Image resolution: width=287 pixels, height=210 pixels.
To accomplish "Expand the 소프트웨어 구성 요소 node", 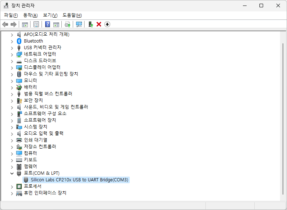I will coord(12,114).
